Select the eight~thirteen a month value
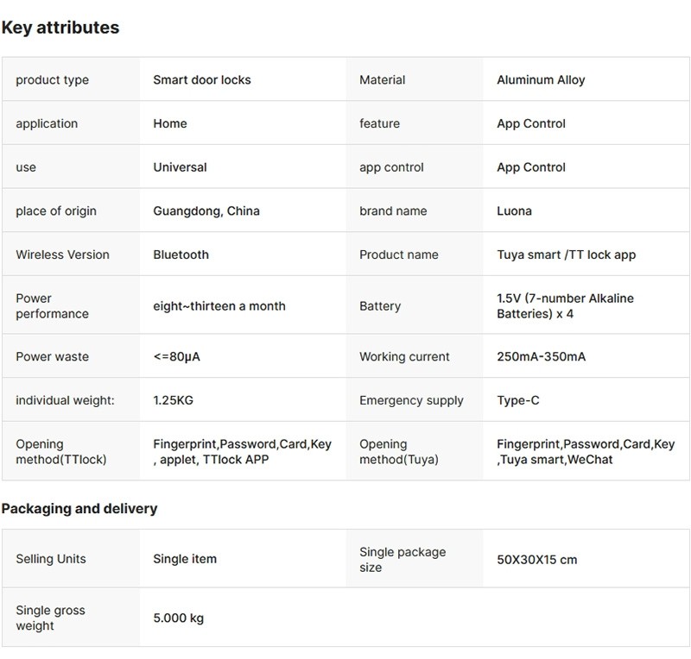 click(219, 305)
